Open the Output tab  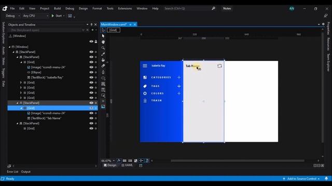click(26, 172)
